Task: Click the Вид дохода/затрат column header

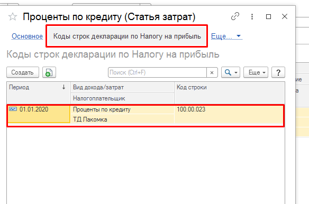Action: 122,87
